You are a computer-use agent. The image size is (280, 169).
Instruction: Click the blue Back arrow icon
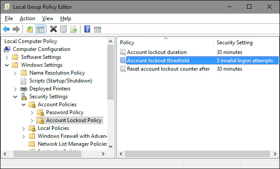(6, 29)
